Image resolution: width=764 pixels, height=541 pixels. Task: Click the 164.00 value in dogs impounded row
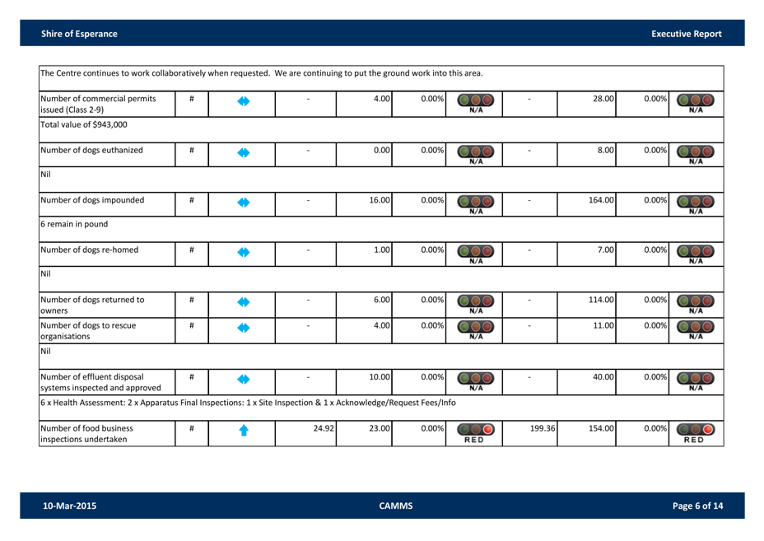(x=601, y=200)
